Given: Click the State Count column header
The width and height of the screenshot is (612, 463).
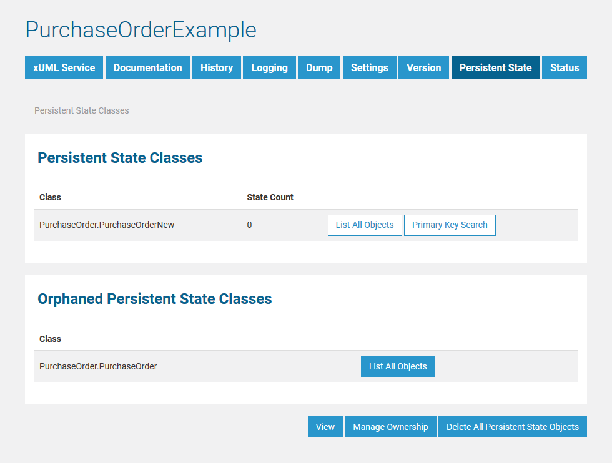Looking at the screenshot, I should (270, 197).
